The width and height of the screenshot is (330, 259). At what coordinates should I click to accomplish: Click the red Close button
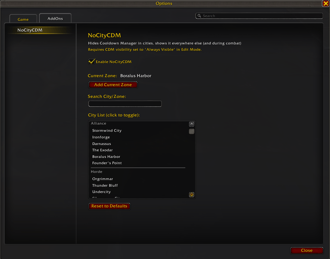click(x=307, y=250)
